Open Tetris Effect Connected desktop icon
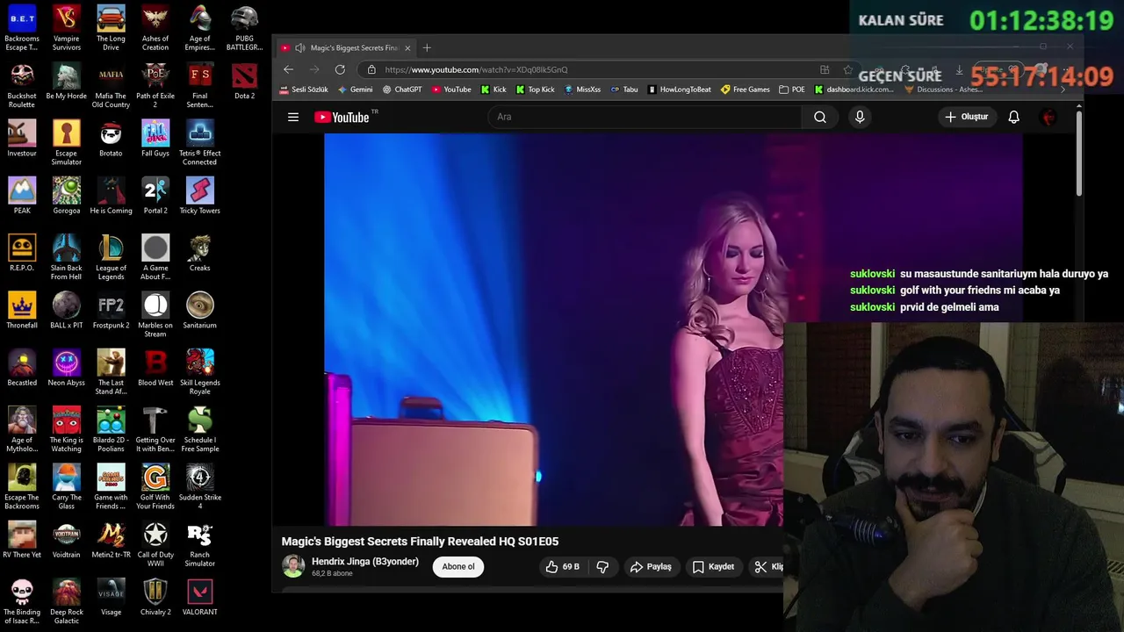Image resolution: width=1124 pixels, height=632 pixels. 199,143
